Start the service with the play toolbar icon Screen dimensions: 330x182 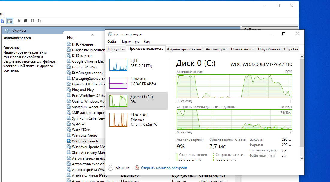[x=19, y=21]
